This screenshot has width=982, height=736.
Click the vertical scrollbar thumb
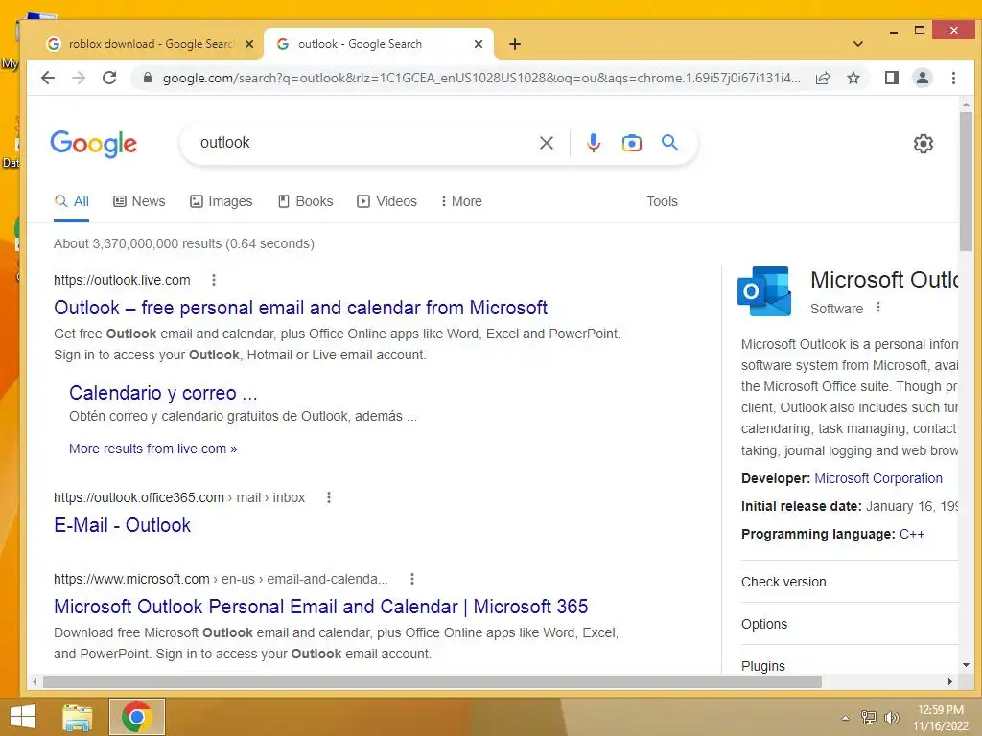pyautogui.click(x=966, y=181)
